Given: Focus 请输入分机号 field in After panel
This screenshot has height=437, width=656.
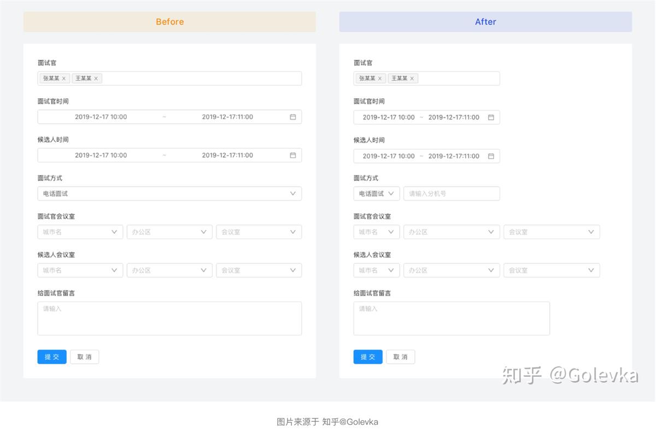Looking at the screenshot, I should (x=452, y=193).
